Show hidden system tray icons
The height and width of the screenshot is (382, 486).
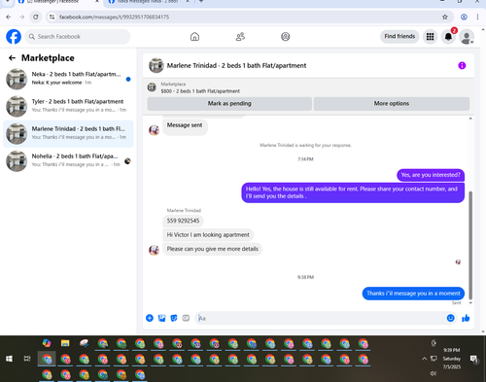point(424,359)
